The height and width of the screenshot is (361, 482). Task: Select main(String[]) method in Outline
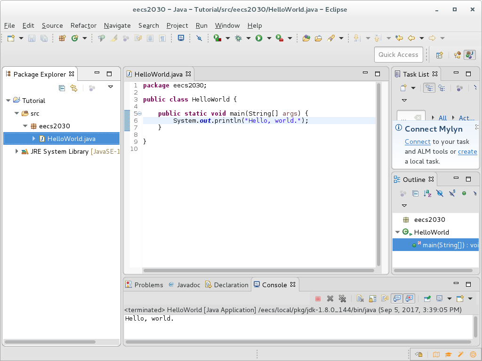pos(435,245)
